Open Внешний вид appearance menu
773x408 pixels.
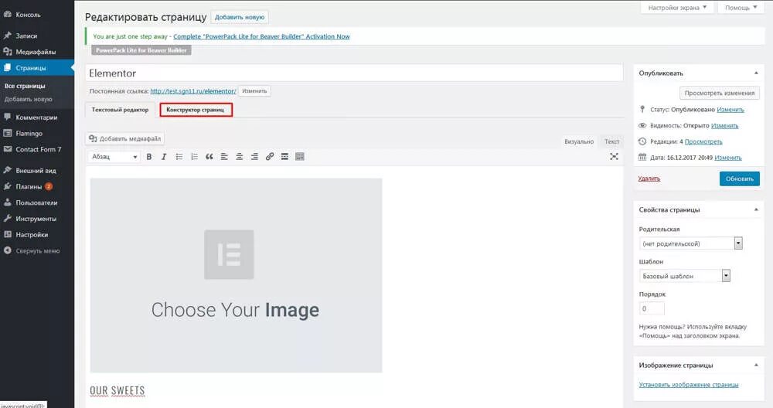pyautogui.click(x=37, y=171)
